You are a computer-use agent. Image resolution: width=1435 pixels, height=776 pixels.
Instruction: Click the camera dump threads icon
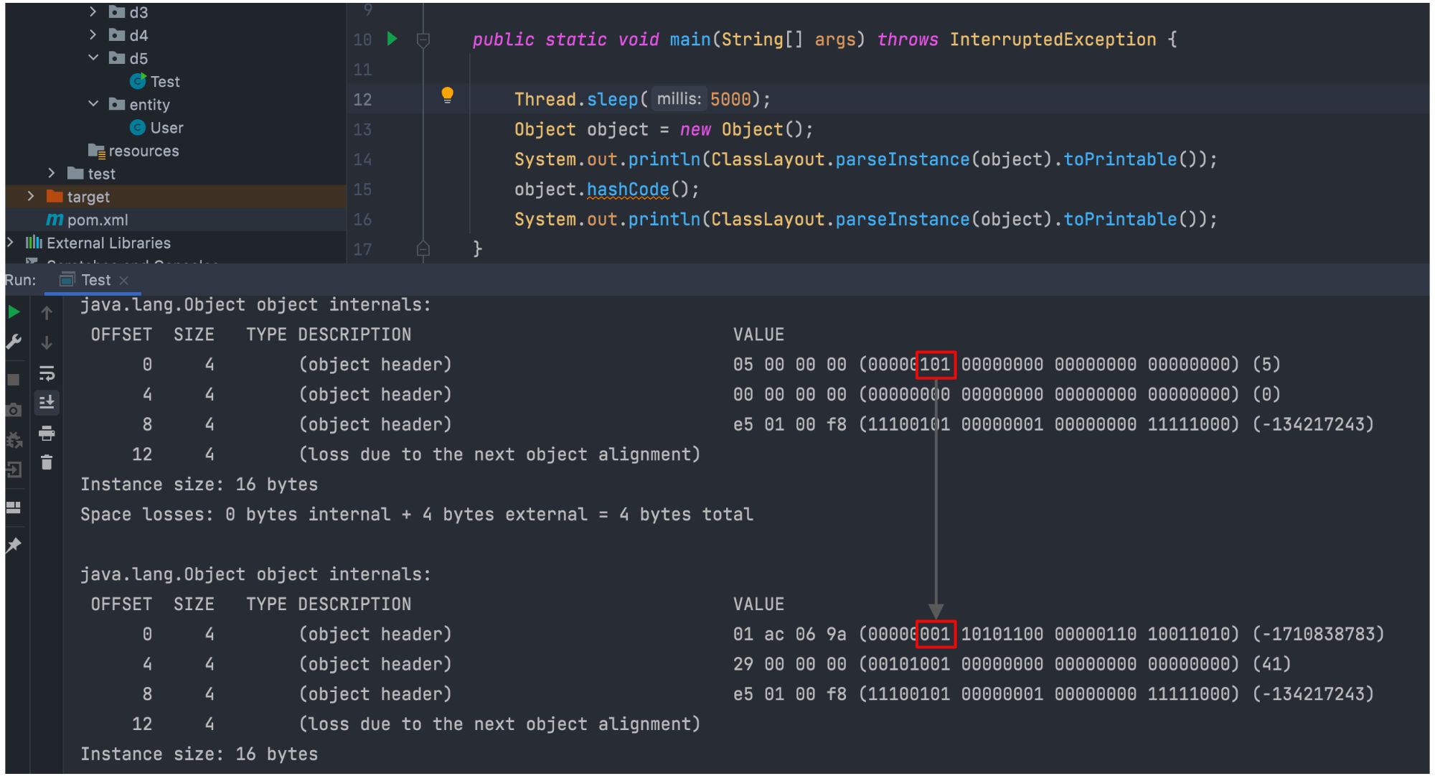(x=14, y=410)
